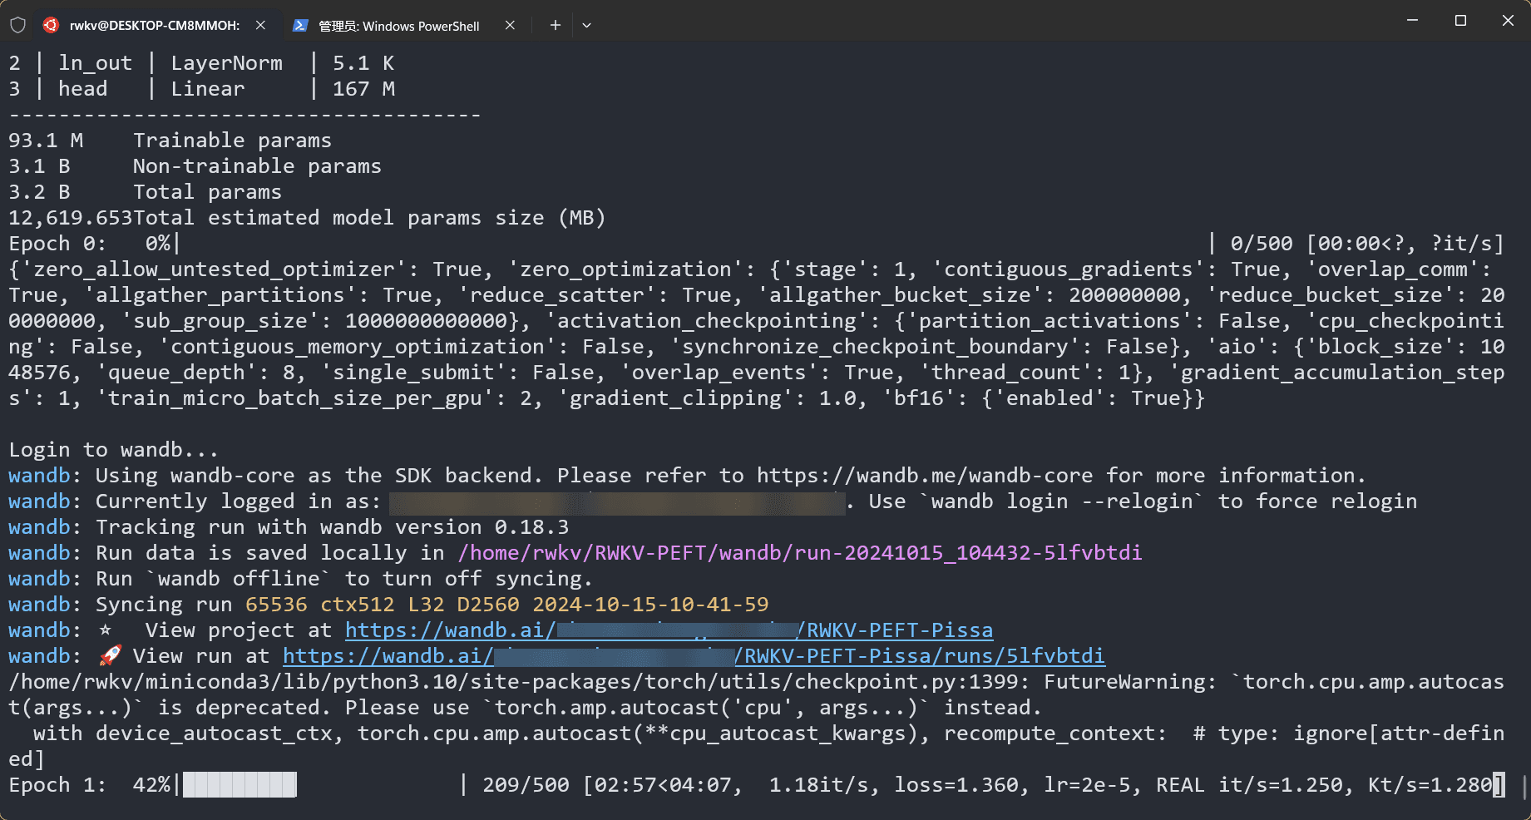This screenshot has height=820, width=1531.
Task: Click the star symbol before View project
Action: pyautogui.click(x=106, y=630)
